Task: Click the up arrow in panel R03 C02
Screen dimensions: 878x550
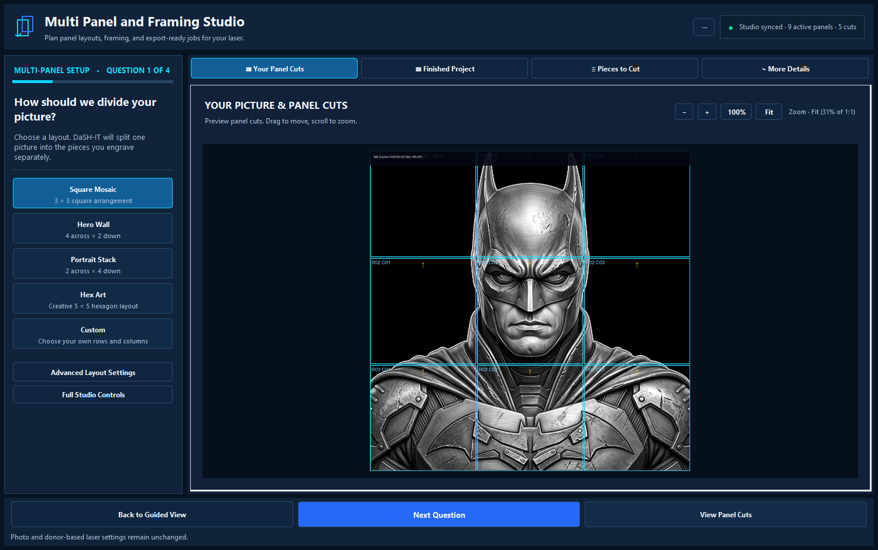Action: pos(530,372)
